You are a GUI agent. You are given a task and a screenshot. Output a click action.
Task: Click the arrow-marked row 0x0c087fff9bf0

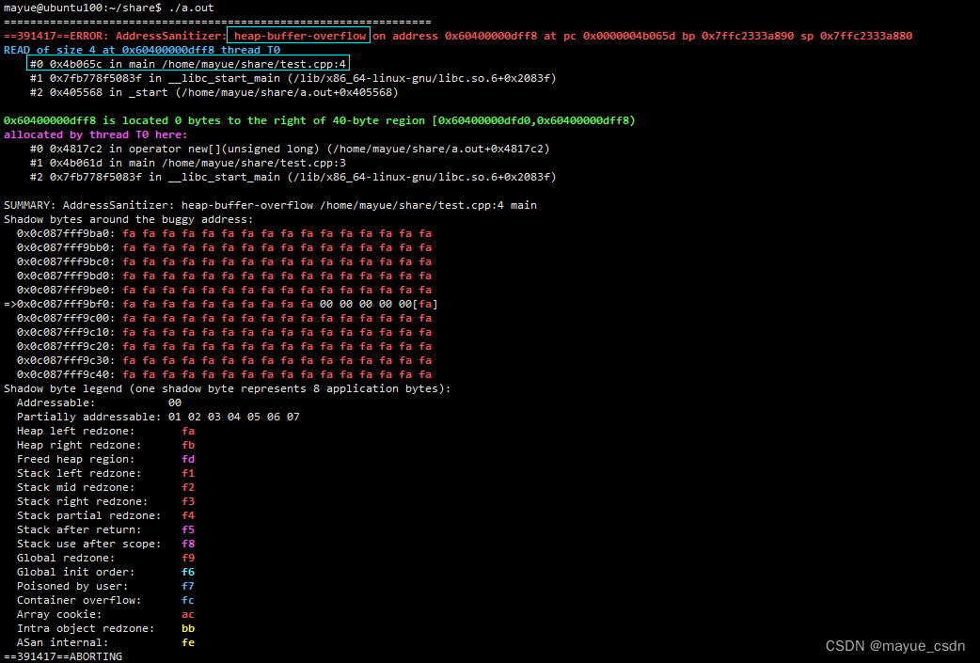pyautogui.click(x=221, y=305)
